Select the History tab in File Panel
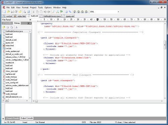Viewport: 168px width, 125px height. click(17, 23)
